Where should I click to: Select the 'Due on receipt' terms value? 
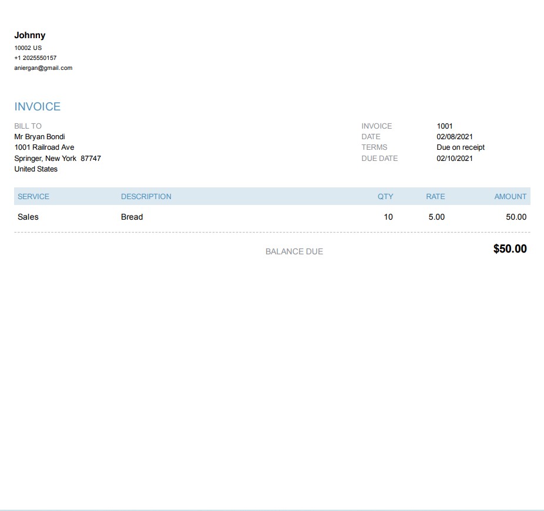pos(461,147)
